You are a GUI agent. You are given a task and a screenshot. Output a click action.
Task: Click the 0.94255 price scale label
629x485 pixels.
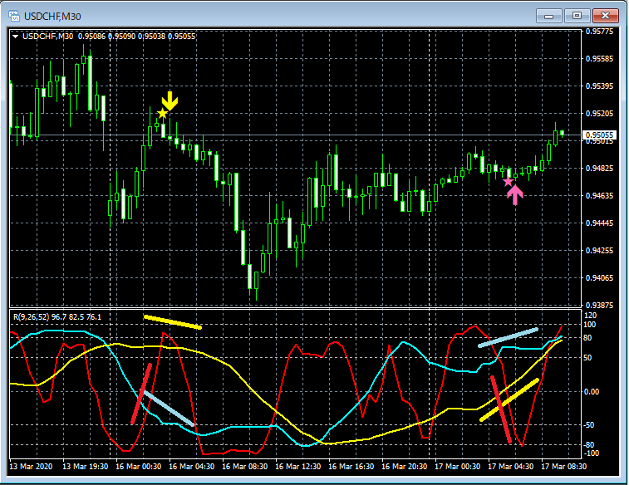click(600, 250)
